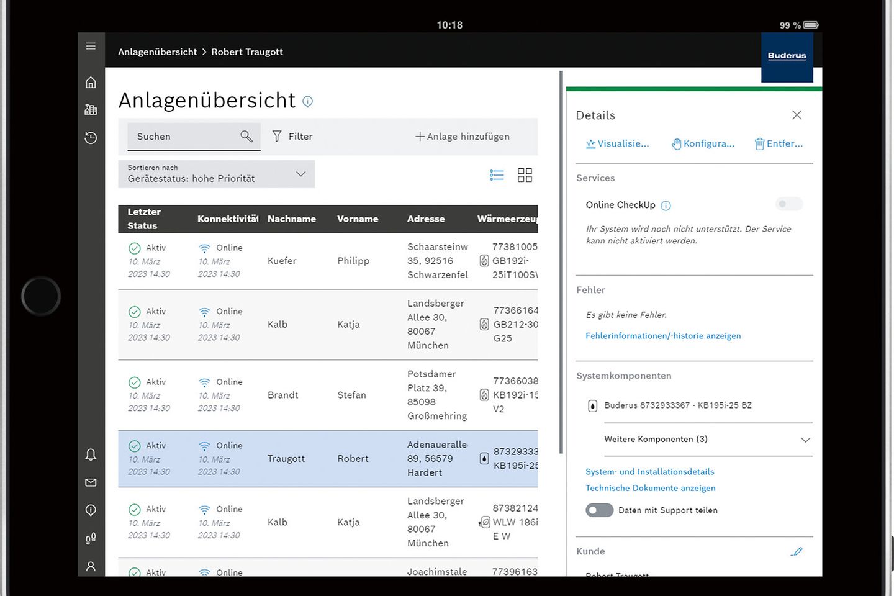Click Stefan in the Vorname column
Screen dimensions: 894x596
click(351, 395)
